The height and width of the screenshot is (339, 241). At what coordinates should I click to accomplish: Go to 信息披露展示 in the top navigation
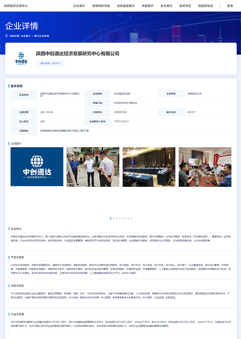pyautogui.click(x=126, y=6)
